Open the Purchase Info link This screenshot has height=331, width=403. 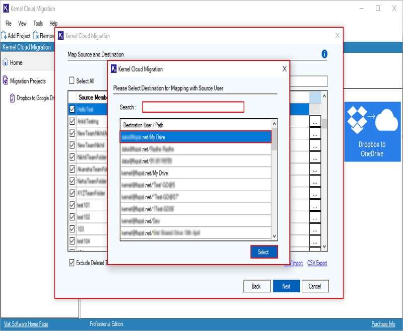pyautogui.click(x=383, y=324)
